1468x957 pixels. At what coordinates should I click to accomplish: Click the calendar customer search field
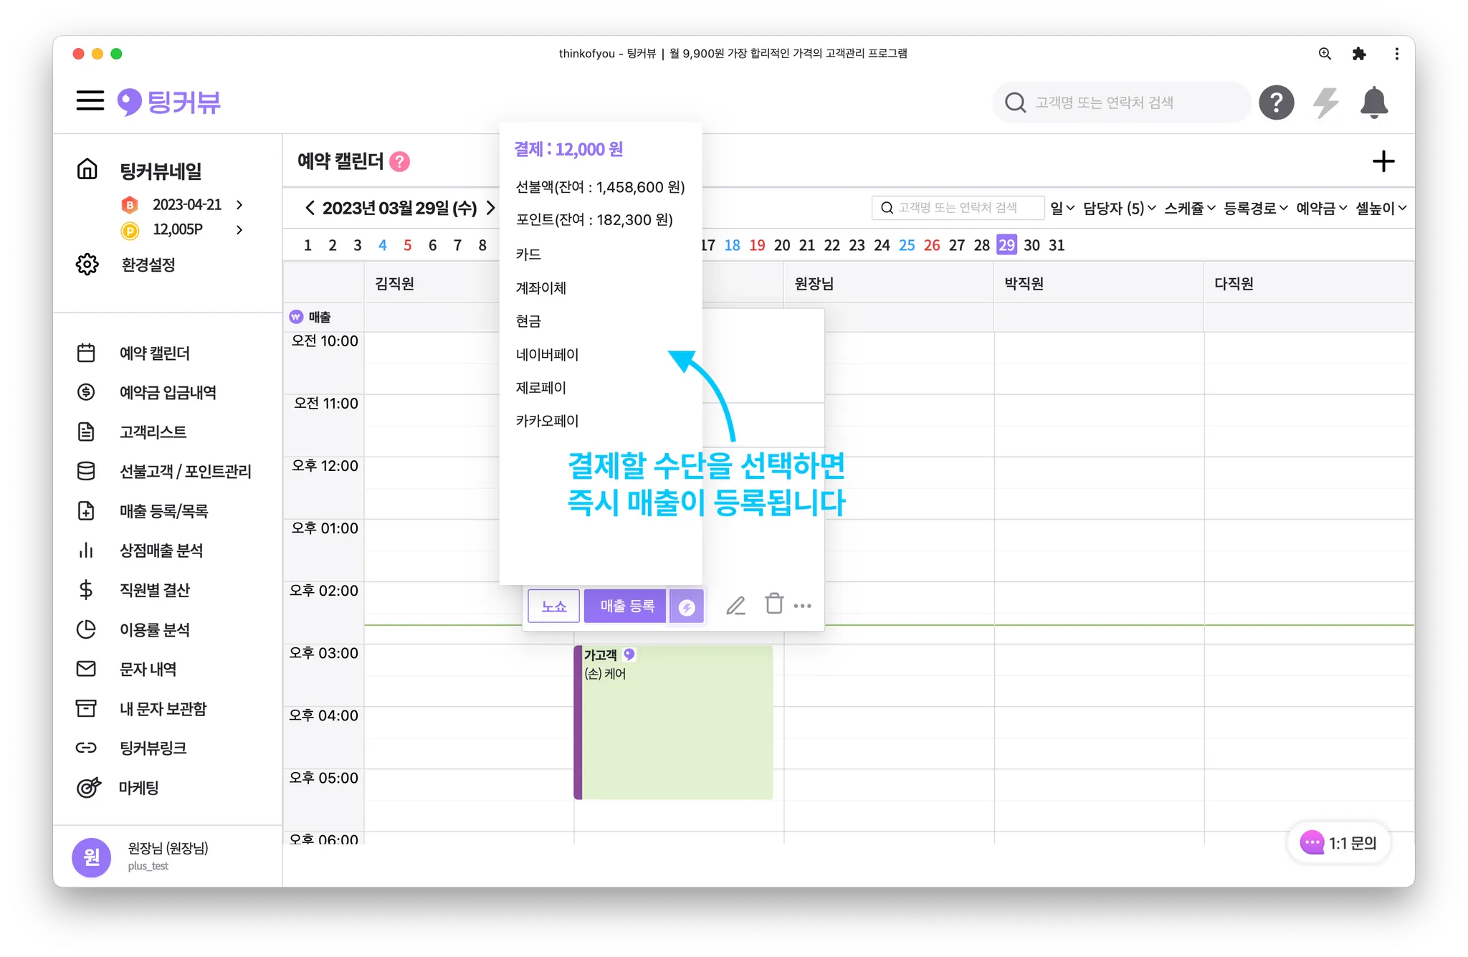[x=958, y=208]
